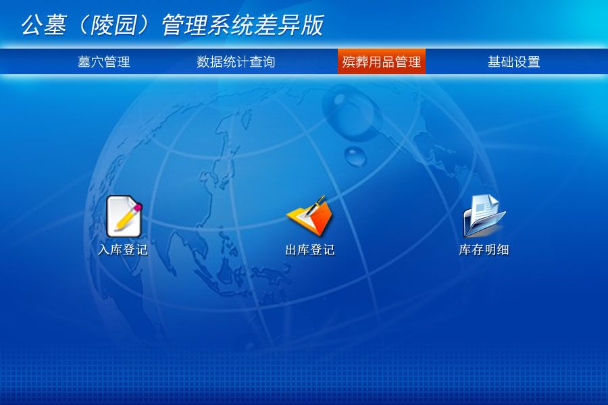Open the 出库登记 orange folder icon
The image size is (608, 405).
(x=310, y=215)
